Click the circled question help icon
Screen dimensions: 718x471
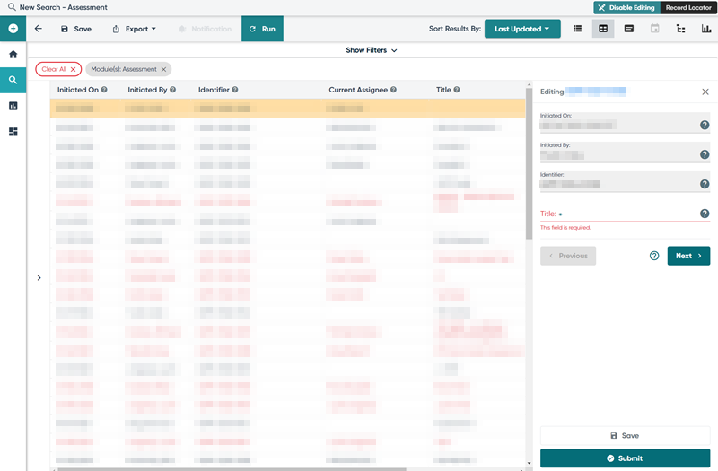(654, 256)
